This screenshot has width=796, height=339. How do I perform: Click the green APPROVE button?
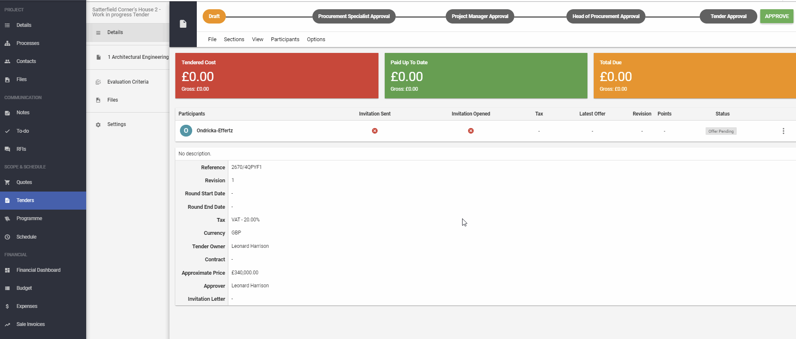[777, 16]
